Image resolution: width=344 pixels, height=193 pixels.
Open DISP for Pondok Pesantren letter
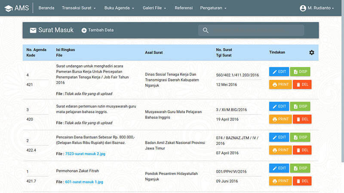[x=300, y=168]
